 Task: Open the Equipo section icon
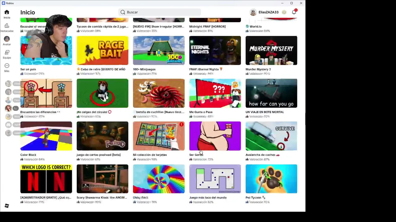(7, 52)
